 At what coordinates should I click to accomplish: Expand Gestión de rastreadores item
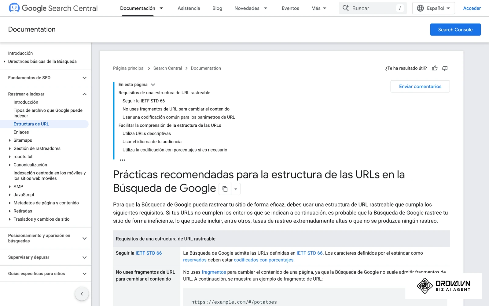(x=10, y=148)
